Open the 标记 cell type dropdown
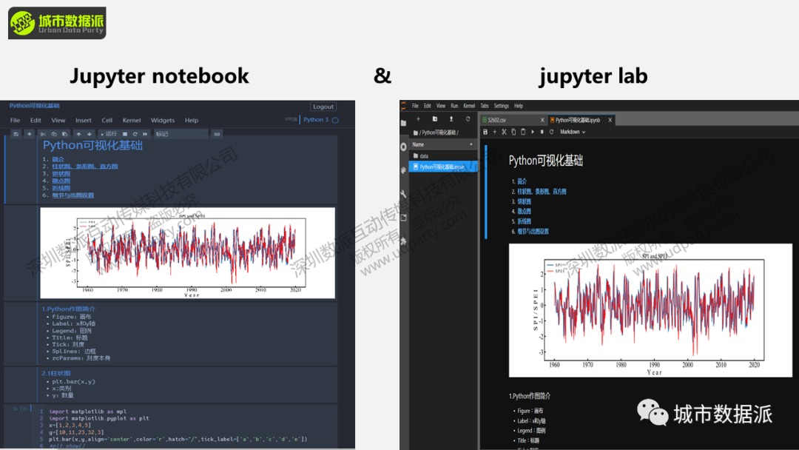Viewport: 799px width, 450px height. 181,134
